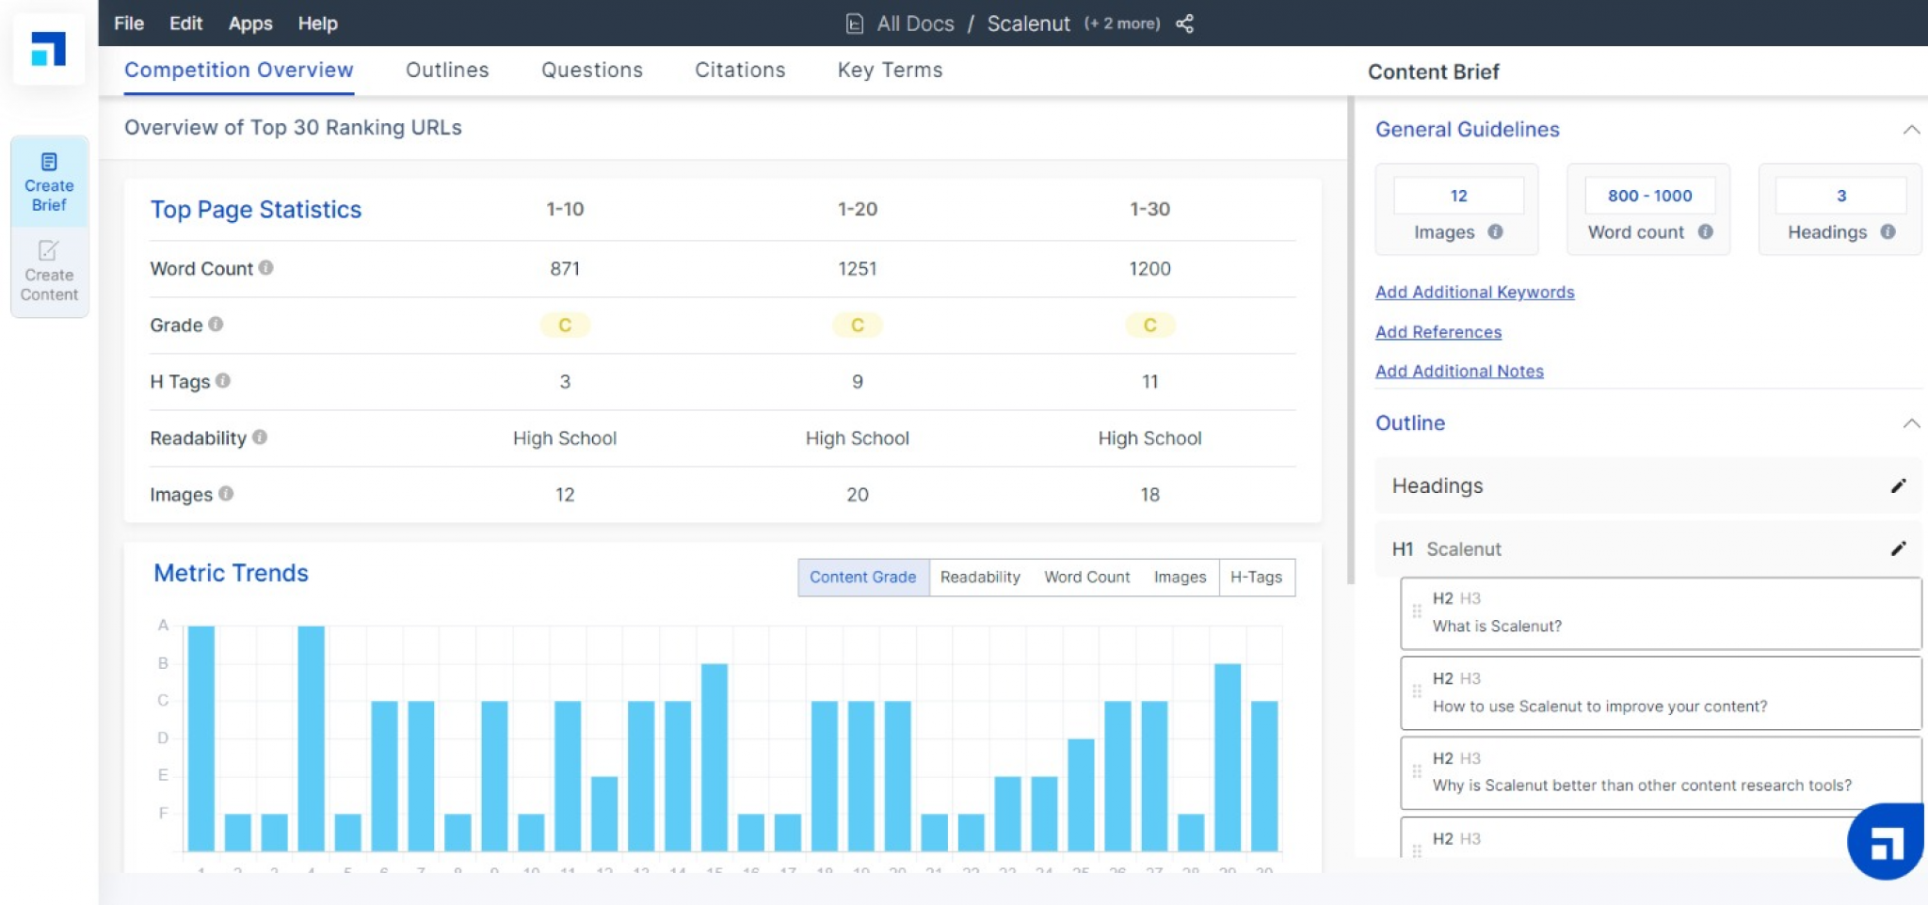Click info icon beside H Tags statistic

tap(223, 381)
